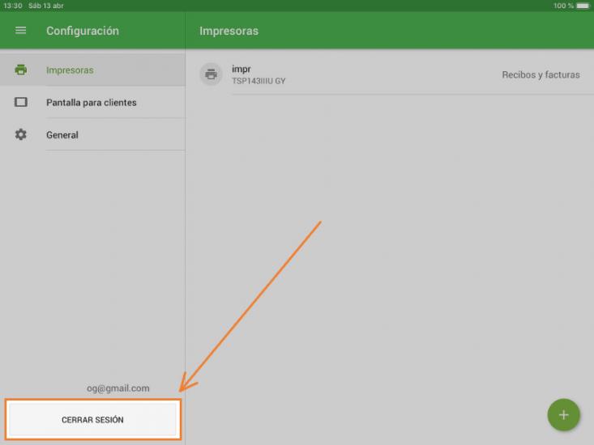Click the Sáb 13 abr date
This screenshot has height=445, width=594.
coord(46,6)
